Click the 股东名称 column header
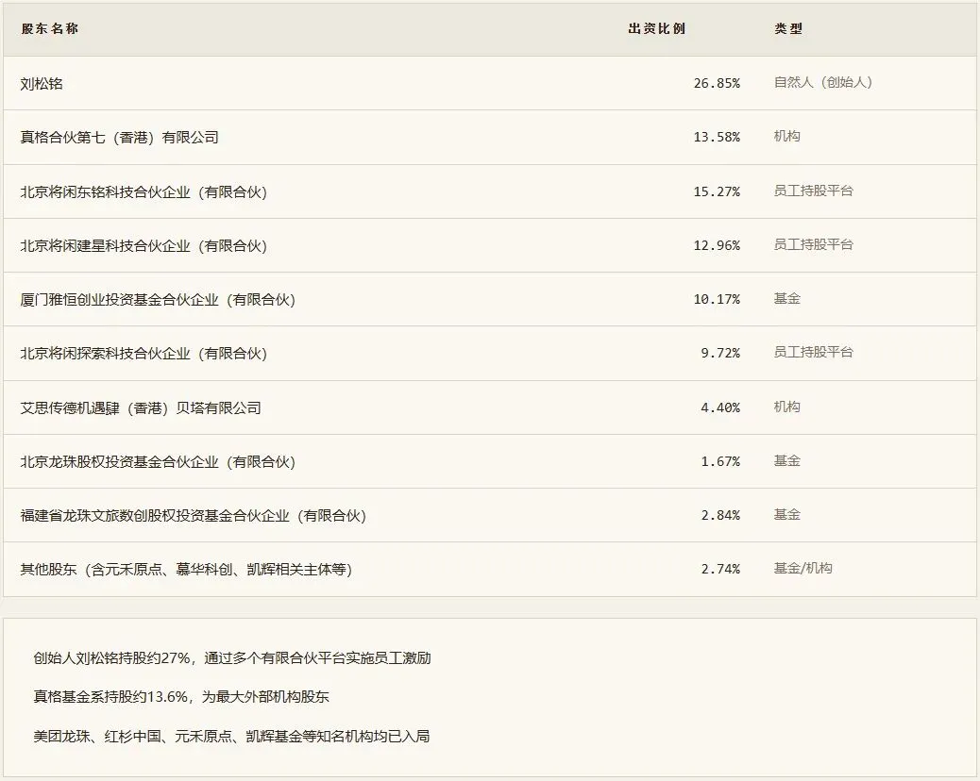 point(49,28)
